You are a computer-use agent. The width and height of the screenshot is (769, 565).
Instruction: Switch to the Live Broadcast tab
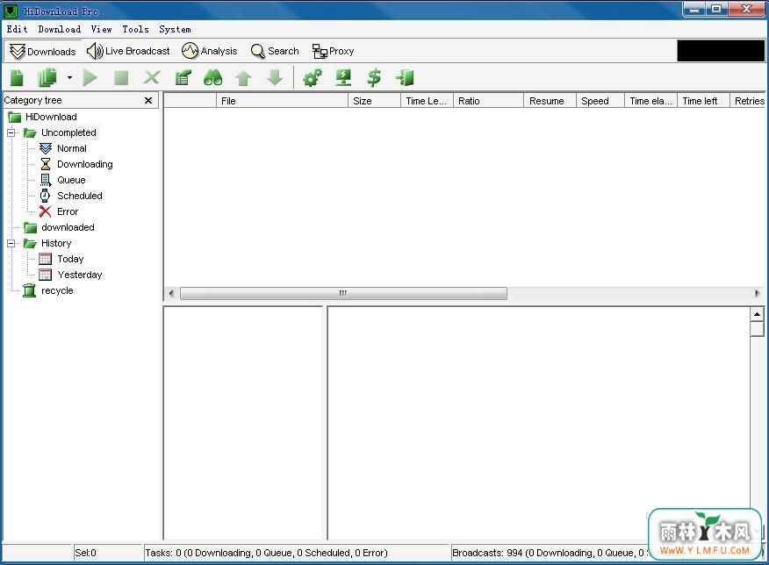click(x=128, y=51)
